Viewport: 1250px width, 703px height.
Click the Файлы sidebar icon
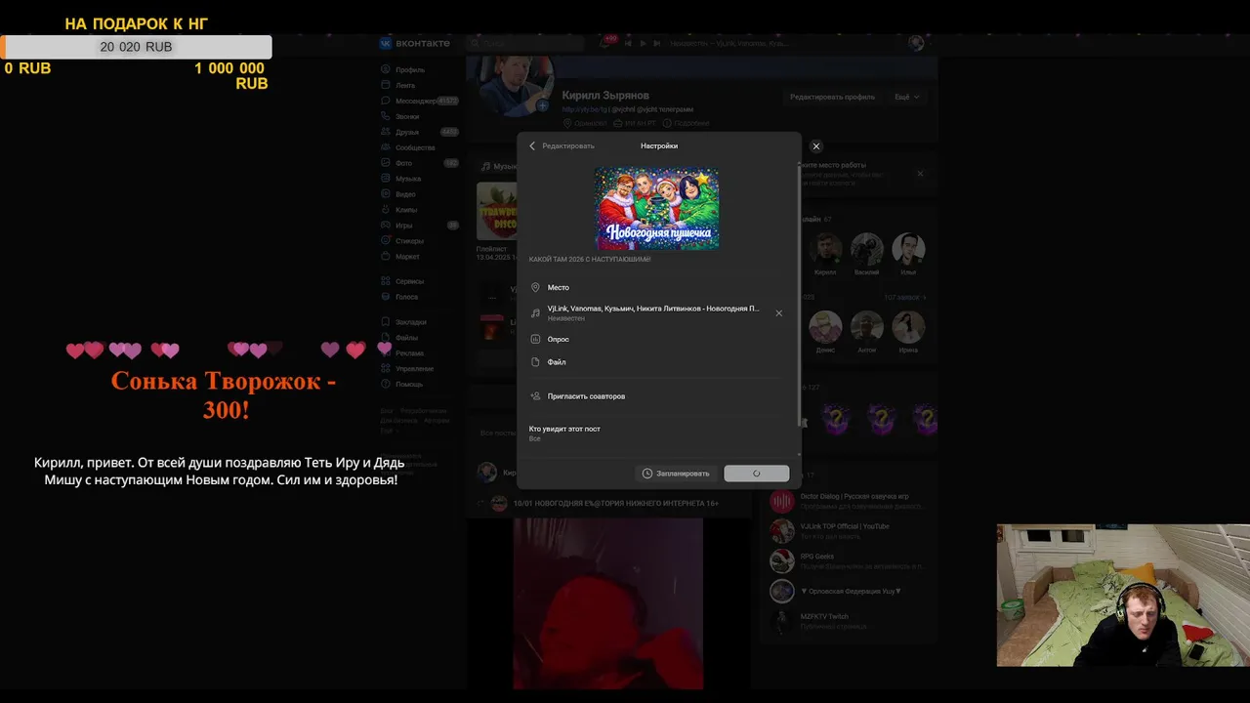(x=387, y=338)
